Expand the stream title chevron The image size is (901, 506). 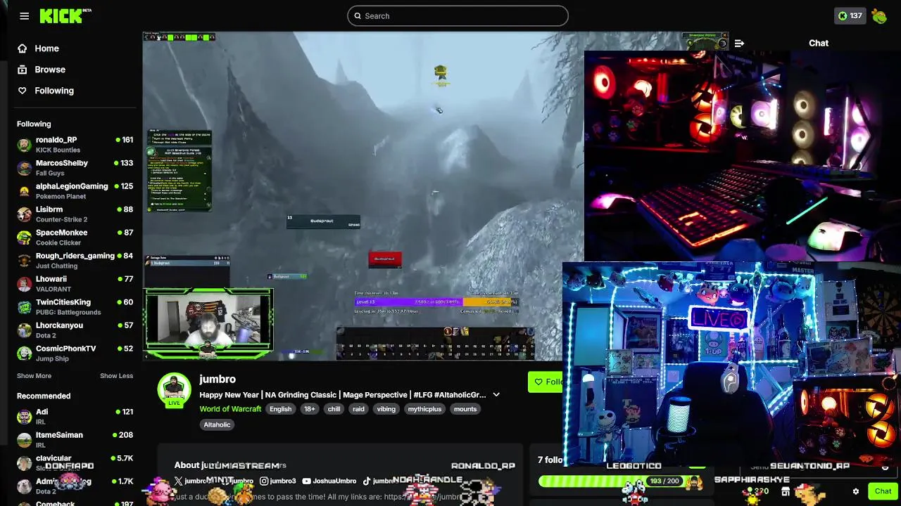496,395
